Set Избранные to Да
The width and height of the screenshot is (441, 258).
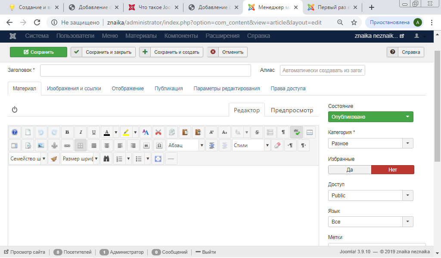(x=350, y=169)
